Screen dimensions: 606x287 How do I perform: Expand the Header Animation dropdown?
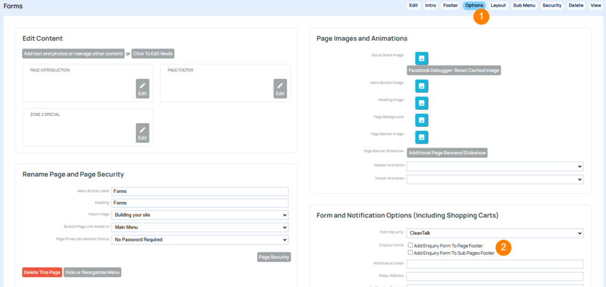pyautogui.click(x=494, y=167)
